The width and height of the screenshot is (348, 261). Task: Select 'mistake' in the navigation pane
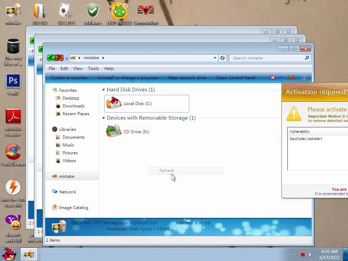click(x=72, y=176)
